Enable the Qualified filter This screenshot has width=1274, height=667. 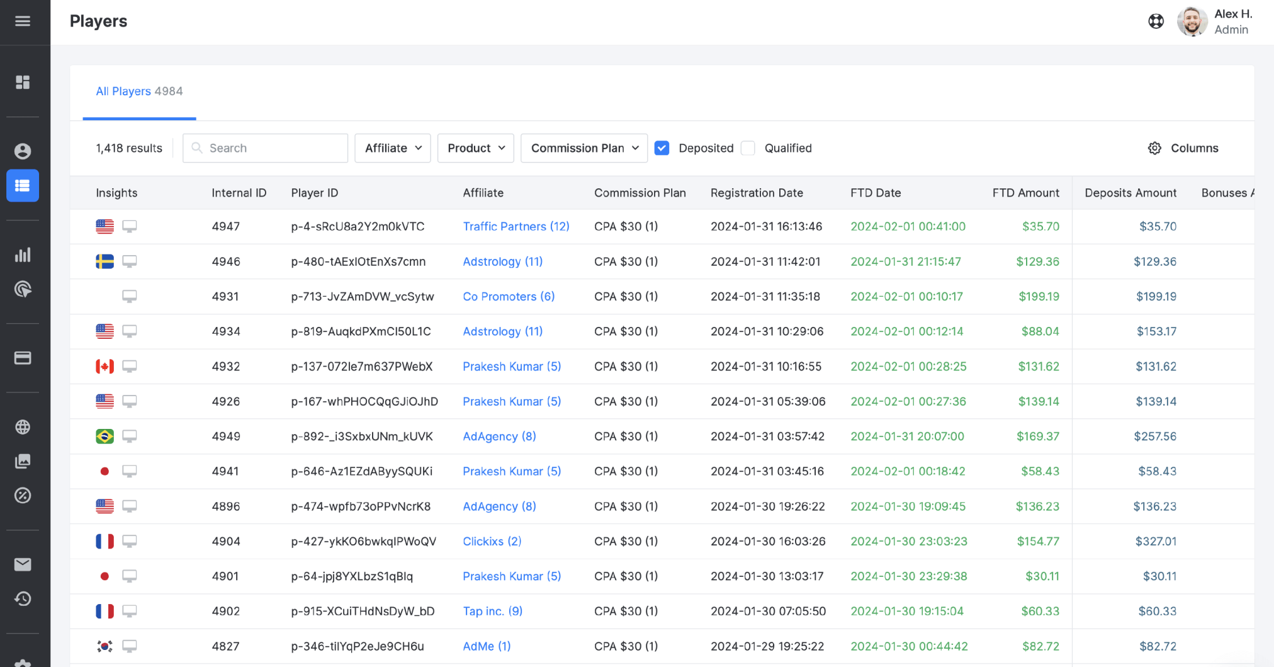tap(748, 148)
